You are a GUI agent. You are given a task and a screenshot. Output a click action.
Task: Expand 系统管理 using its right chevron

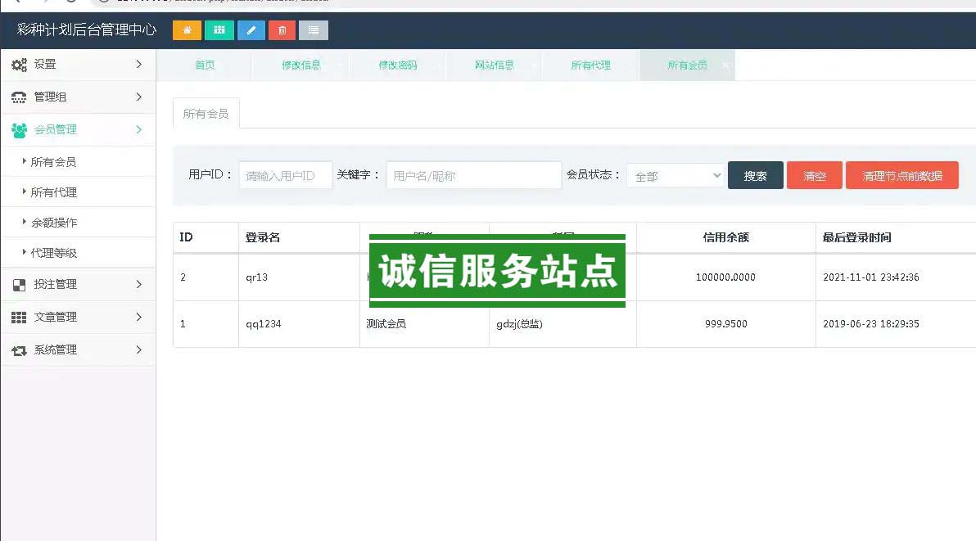click(x=138, y=349)
